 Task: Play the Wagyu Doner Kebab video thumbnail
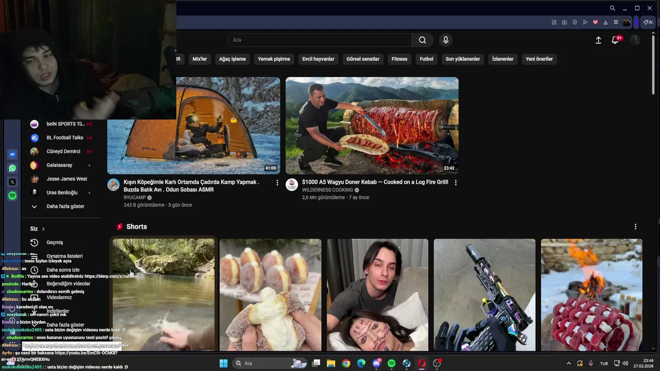click(372, 126)
